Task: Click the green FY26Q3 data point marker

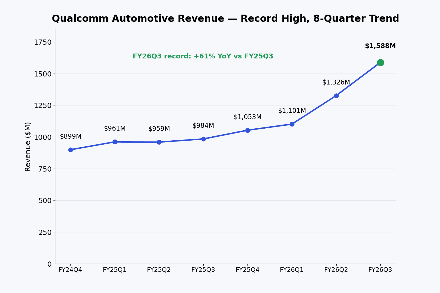Action: [x=380, y=62]
